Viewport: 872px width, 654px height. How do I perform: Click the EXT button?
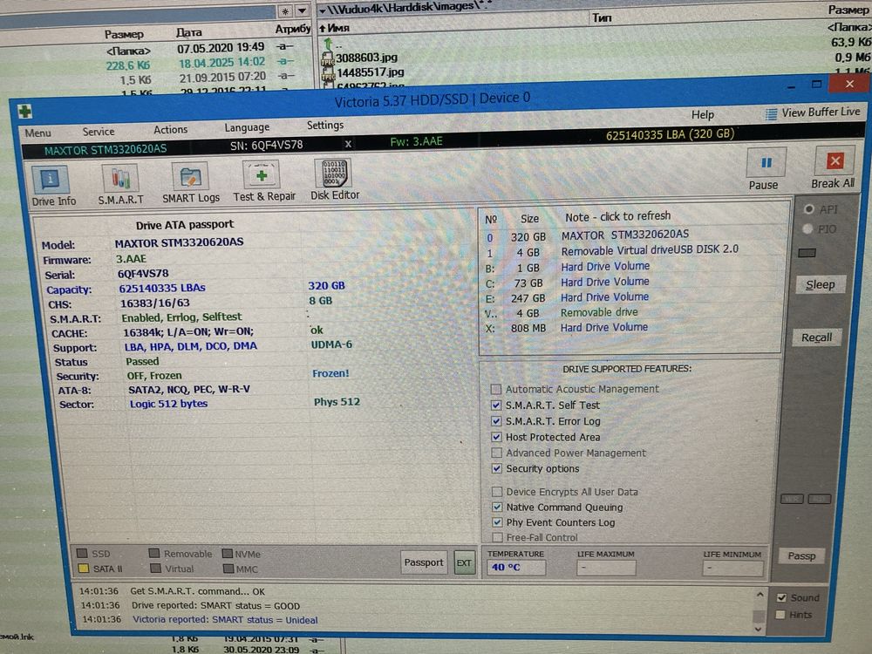tap(464, 562)
